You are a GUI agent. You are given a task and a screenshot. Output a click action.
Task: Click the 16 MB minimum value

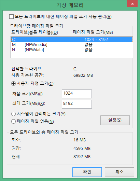coord(80,140)
